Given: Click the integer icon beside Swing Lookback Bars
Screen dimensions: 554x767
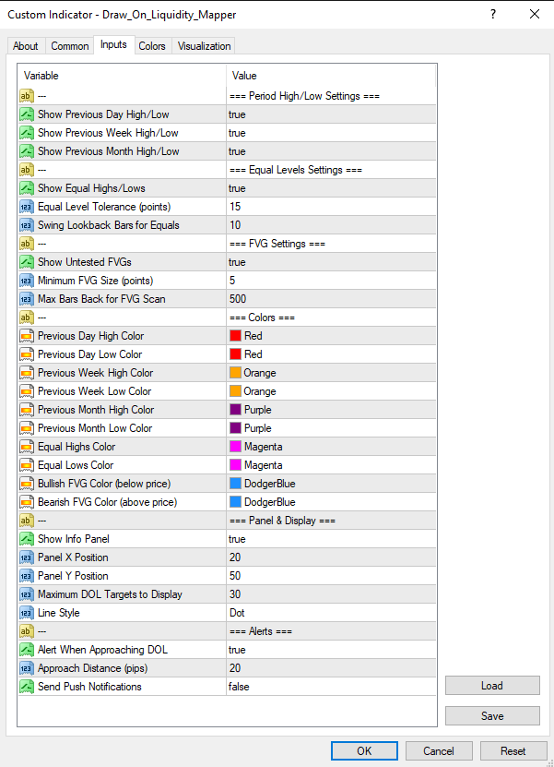Looking at the screenshot, I should [27, 225].
